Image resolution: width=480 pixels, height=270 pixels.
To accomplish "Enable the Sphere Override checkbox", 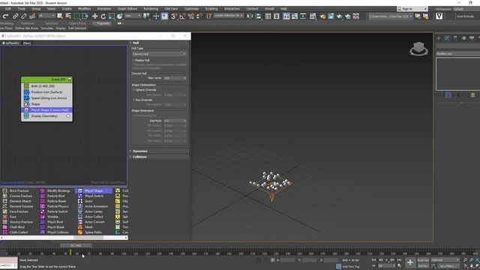I will (x=133, y=90).
